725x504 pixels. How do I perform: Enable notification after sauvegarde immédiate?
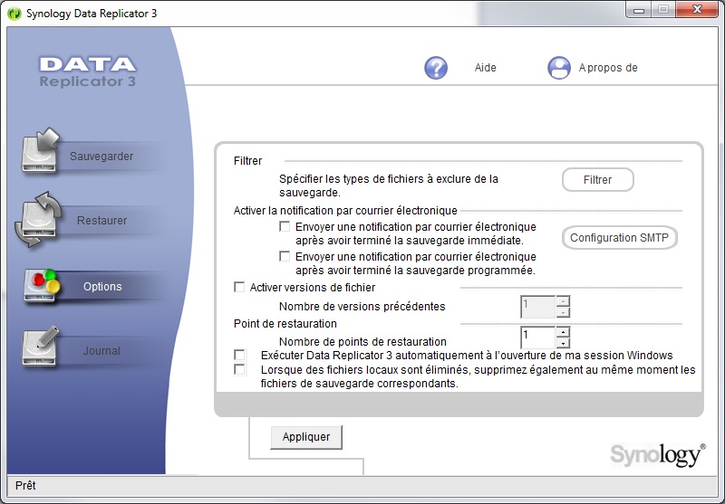point(285,226)
